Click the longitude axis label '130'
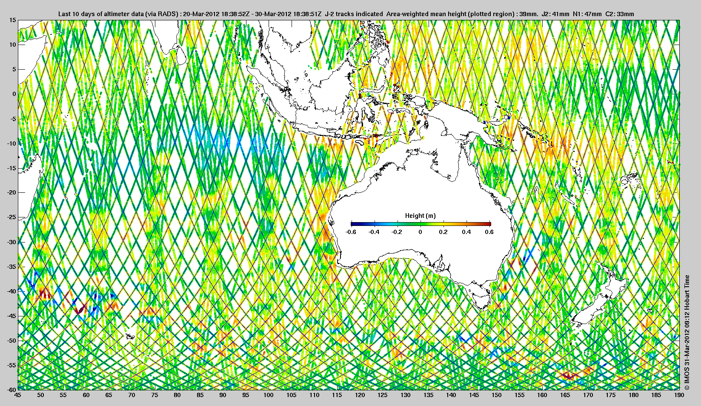Image resolution: width=701 pixels, height=406 pixels. pos(405,395)
